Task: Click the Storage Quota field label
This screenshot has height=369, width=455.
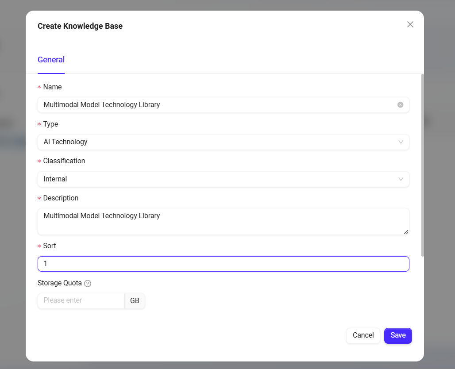Action: pyautogui.click(x=60, y=283)
